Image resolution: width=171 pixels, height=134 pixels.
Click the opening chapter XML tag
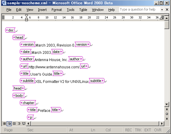28,103
